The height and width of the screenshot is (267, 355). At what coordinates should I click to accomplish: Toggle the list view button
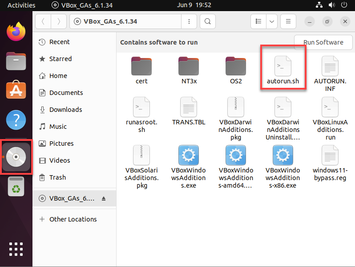pyautogui.click(x=258, y=21)
